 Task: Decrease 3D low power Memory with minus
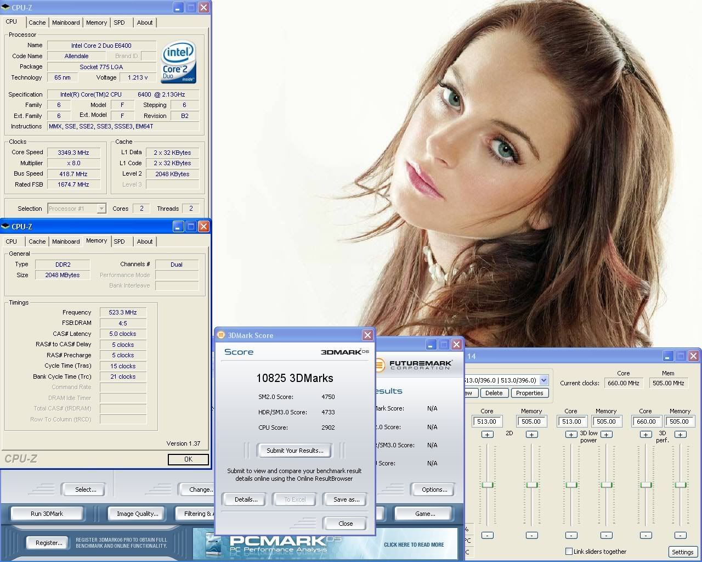pos(606,535)
